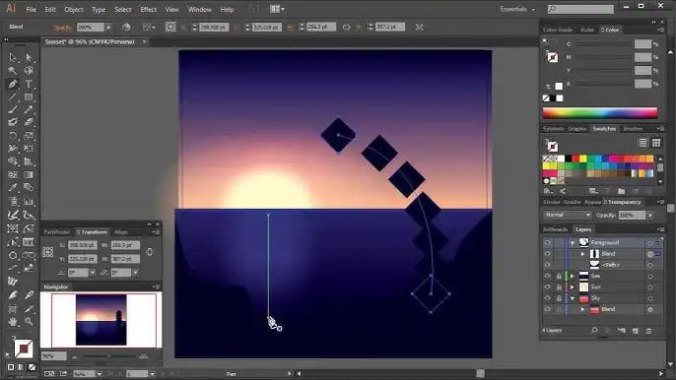Select the Scale tool

pos(29,136)
